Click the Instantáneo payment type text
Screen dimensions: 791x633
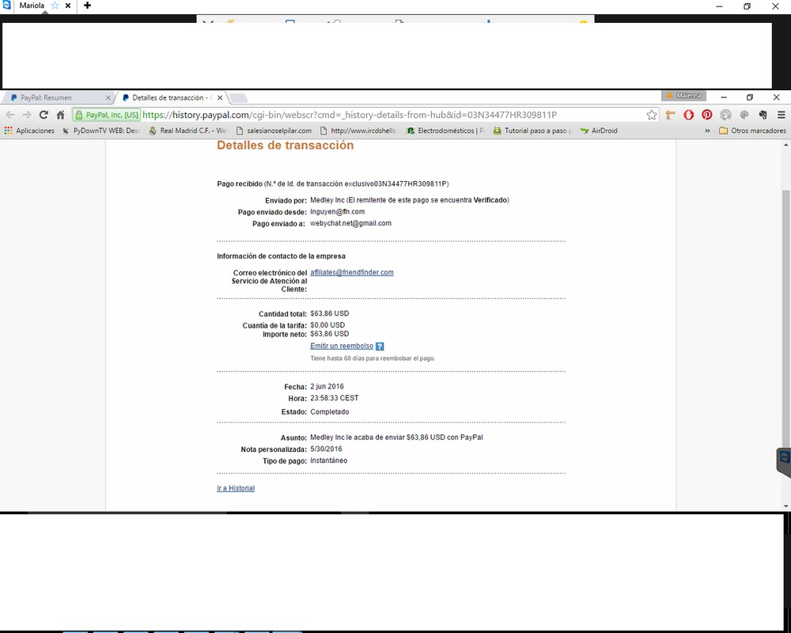328,461
